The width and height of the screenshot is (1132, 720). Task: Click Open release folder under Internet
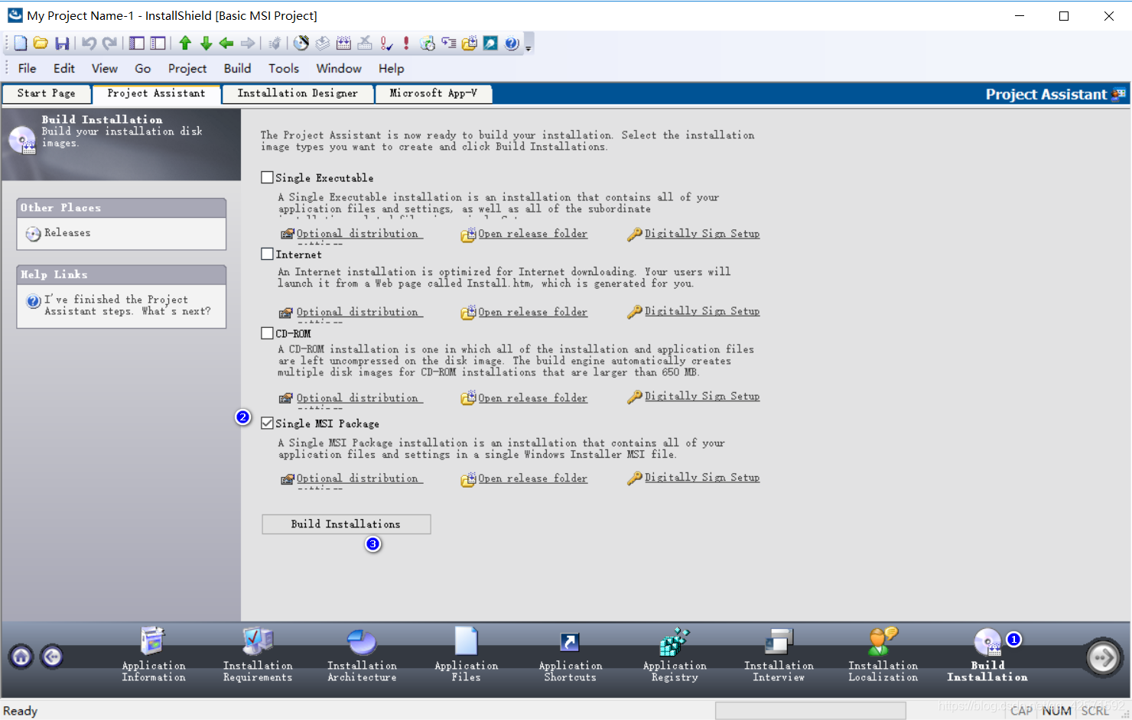(x=532, y=312)
